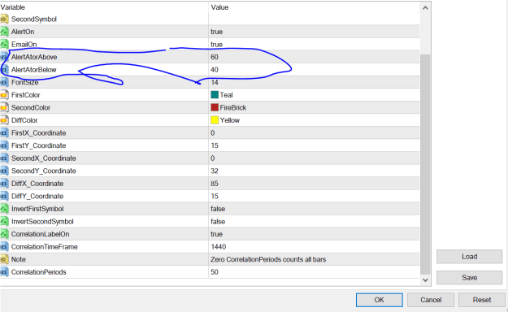Click the Cancel button

pos(431,300)
